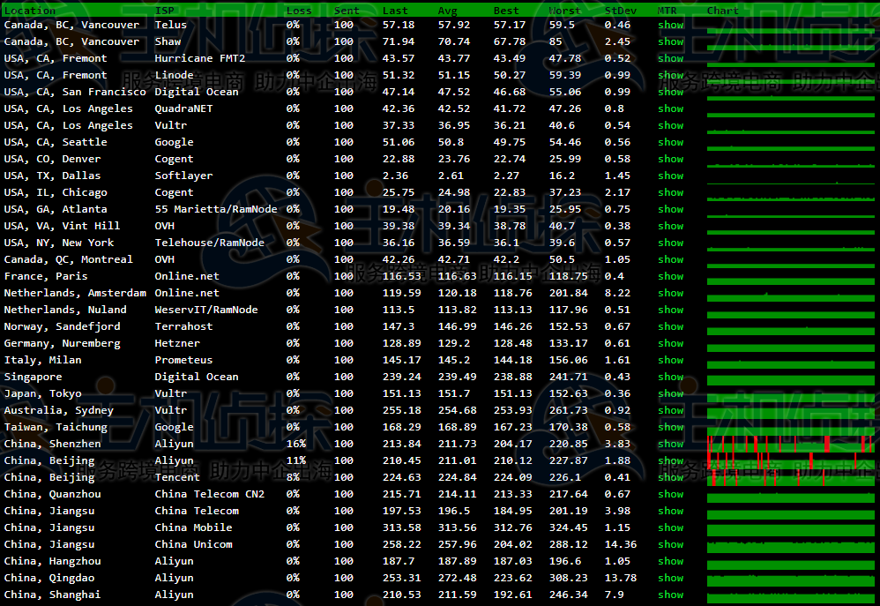The height and width of the screenshot is (606, 880).
Task: Open show link for Chicago Cogent
Action: (x=671, y=192)
